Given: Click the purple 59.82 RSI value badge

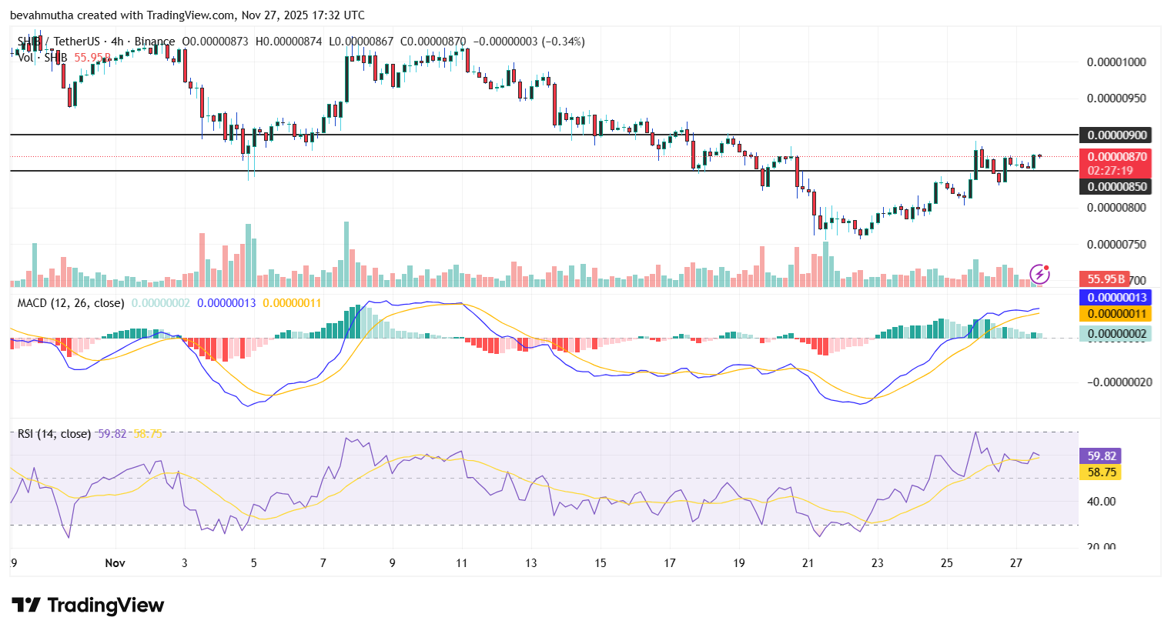Looking at the screenshot, I should pos(1100,455).
